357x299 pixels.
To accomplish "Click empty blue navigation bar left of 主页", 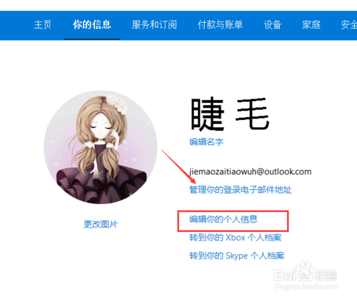I will pyautogui.click(x=16, y=25).
